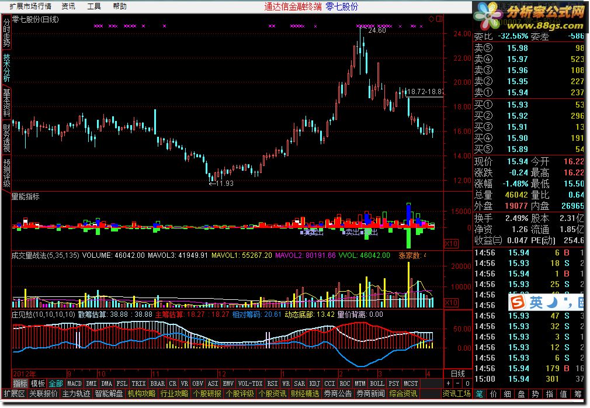Apply the FSL indicator
The width and height of the screenshot is (590, 408).
[x=122, y=383]
